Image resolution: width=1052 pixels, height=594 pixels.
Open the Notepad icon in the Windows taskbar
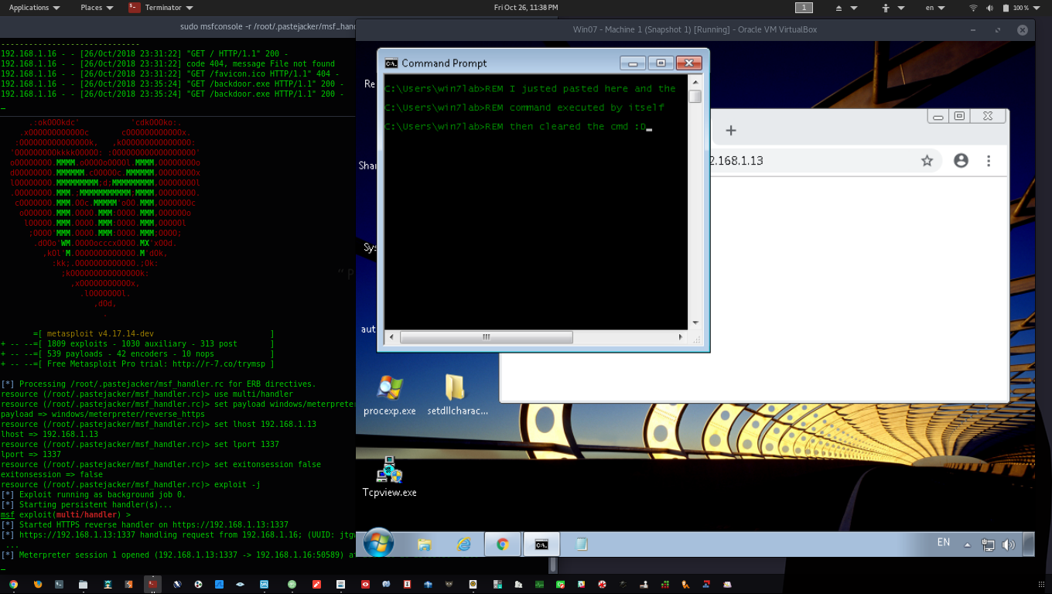pyautogui.click(x=582, y=544)
